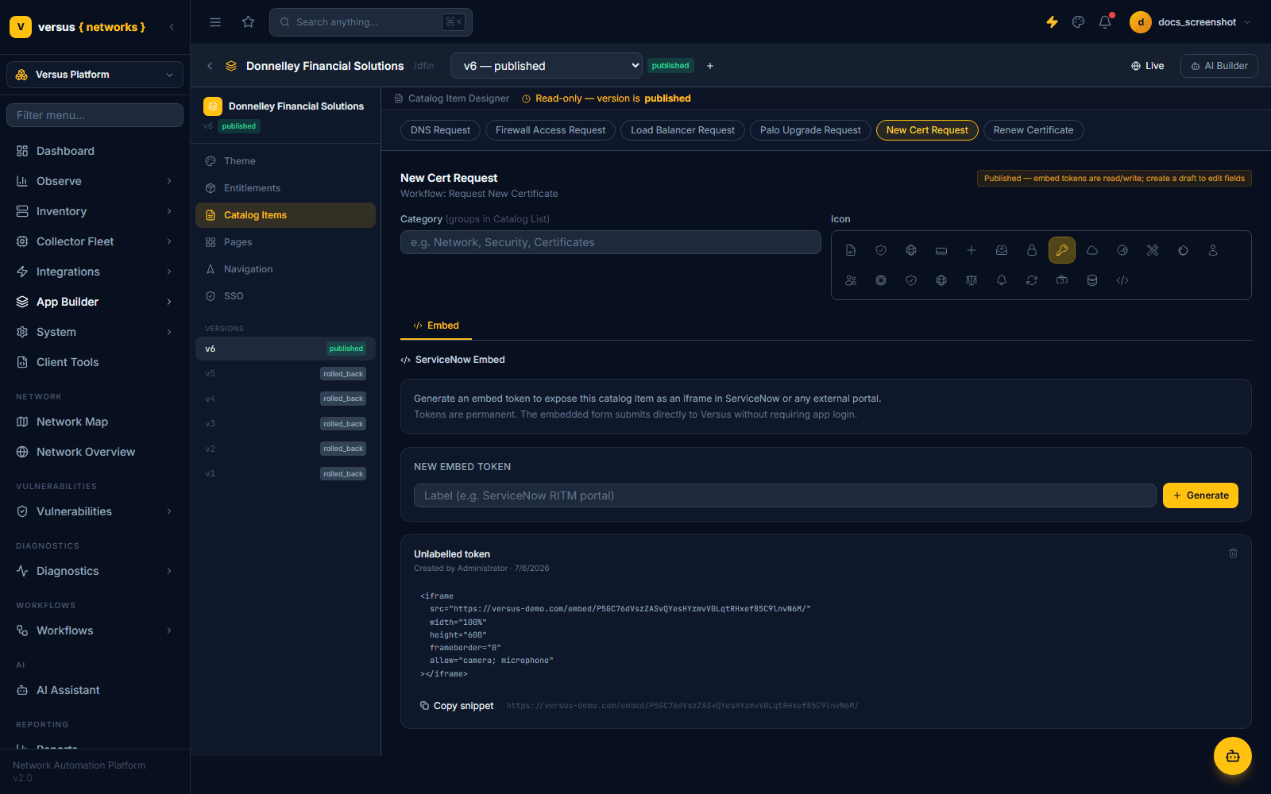1271x794 pixels.
Task: Open the notifications bell
Action: pos(1105,22)
